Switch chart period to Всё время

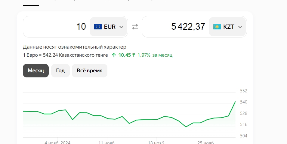(x=90, y=70)
